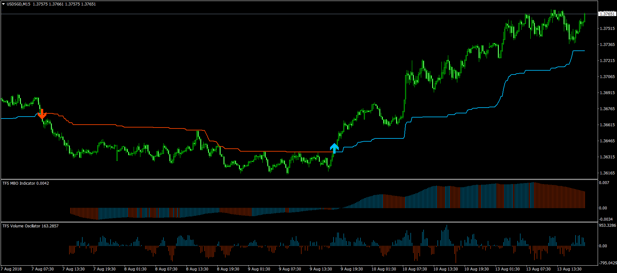
Task: Click the blue uptrend stop line
Action: (428, 117)
